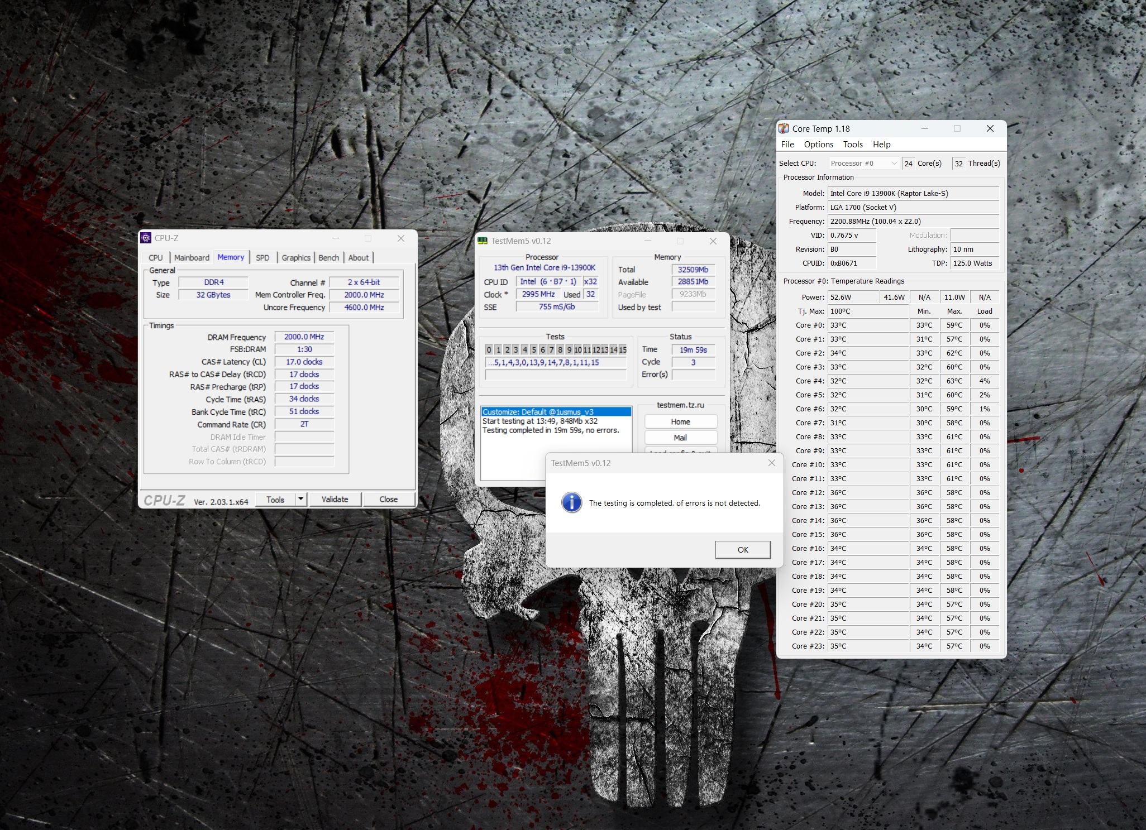Click the Home button under testmem.tz.ru

[x=680, y=421]
